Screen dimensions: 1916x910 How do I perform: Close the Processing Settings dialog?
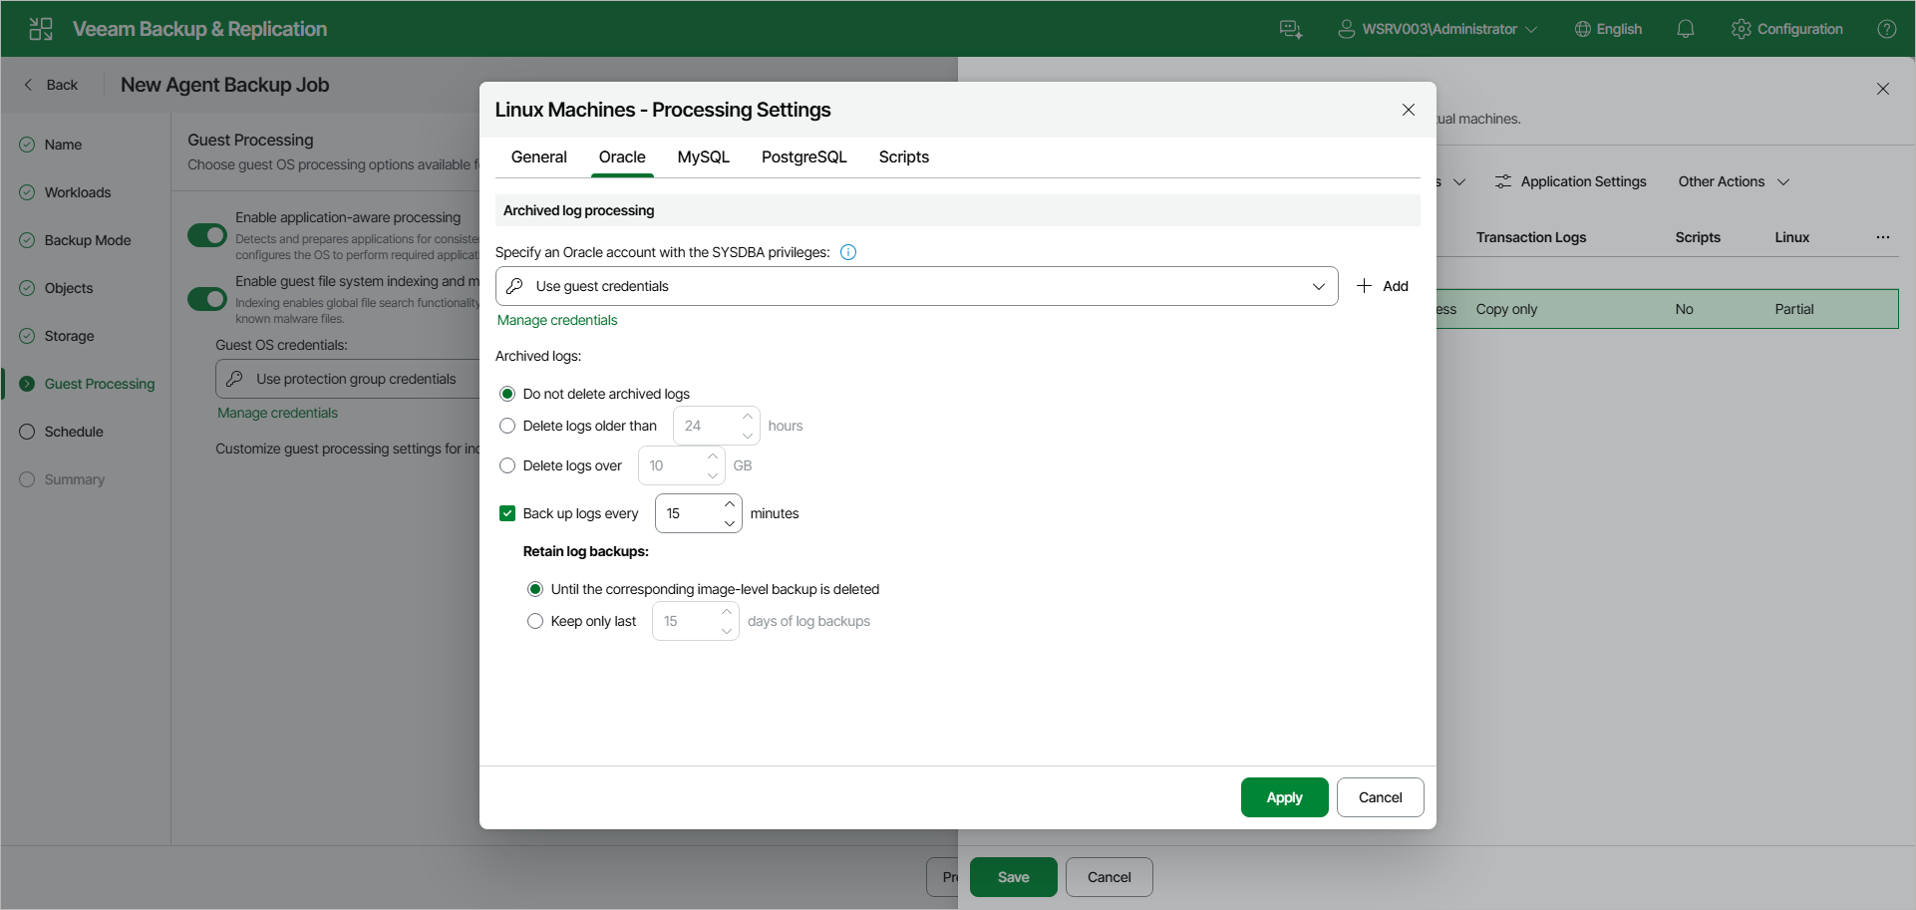point(1408,110)
